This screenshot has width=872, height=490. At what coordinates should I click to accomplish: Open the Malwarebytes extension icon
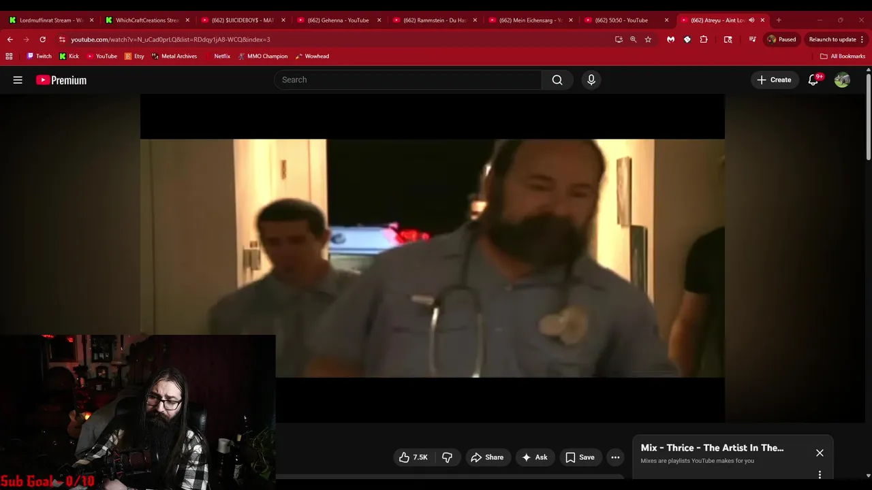670,39
